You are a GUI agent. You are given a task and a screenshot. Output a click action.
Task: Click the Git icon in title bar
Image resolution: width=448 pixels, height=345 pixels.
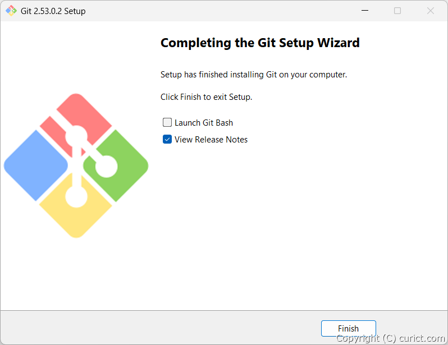coord(11,11)
